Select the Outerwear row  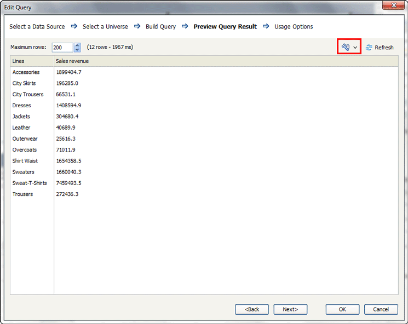(204, 138)
